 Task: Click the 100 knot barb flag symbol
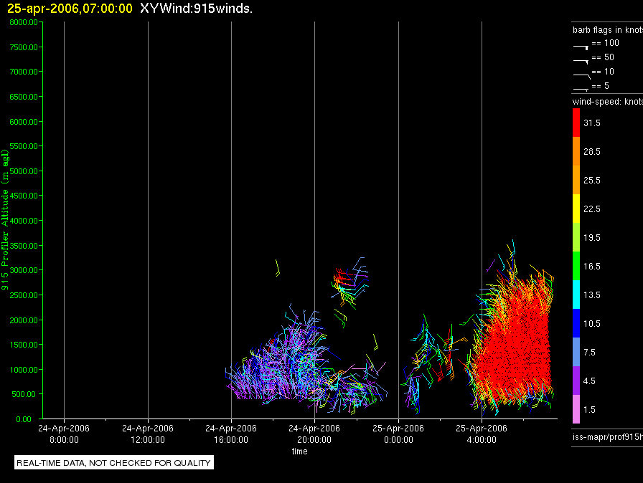click(x=581, y=47)
